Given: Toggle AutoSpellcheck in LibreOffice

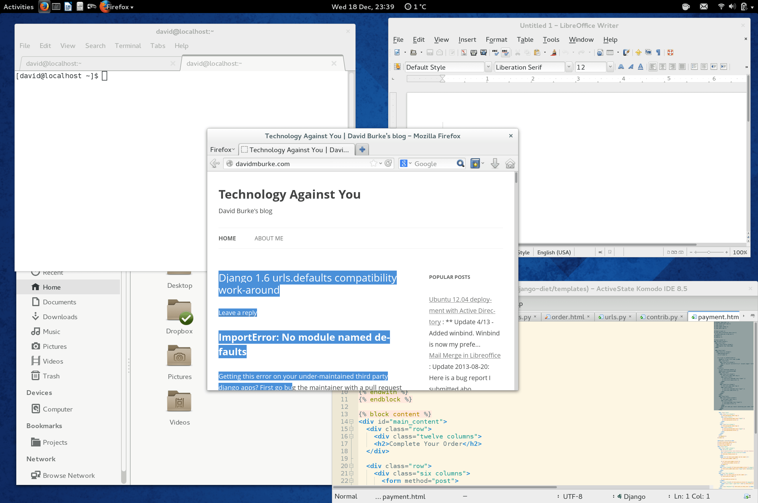Looking at the screenshot, I should click(x=505, y=52).
